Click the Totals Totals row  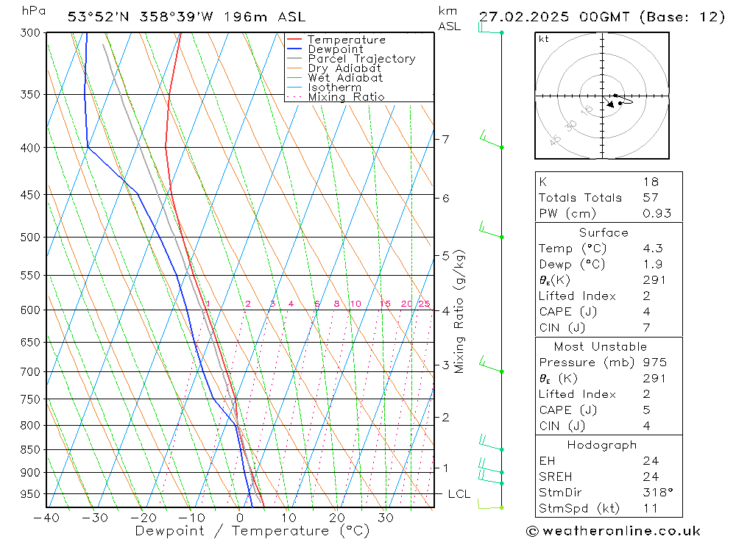point(609,198)
